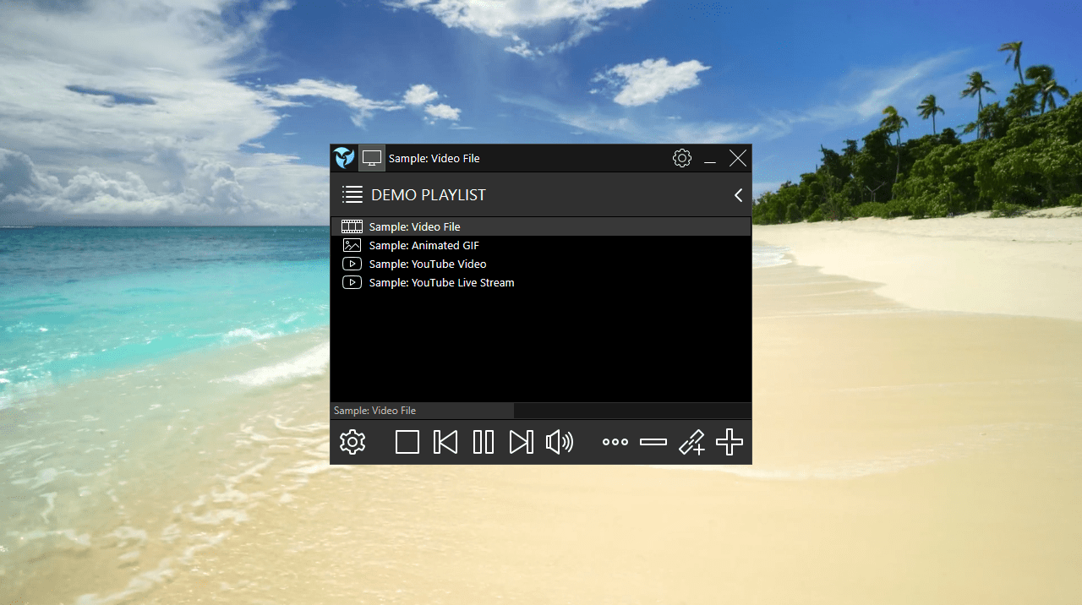The image size is (1082, 605).
Task: Toggle the volume speaker icon
Action: [560, 442]
